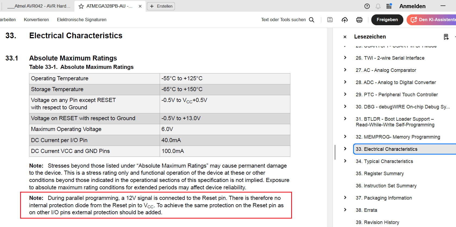Expand 28. ADC bookmark chevron
Image resolution: width=456 pixels, height=227 pixels.
coord(345,82)
